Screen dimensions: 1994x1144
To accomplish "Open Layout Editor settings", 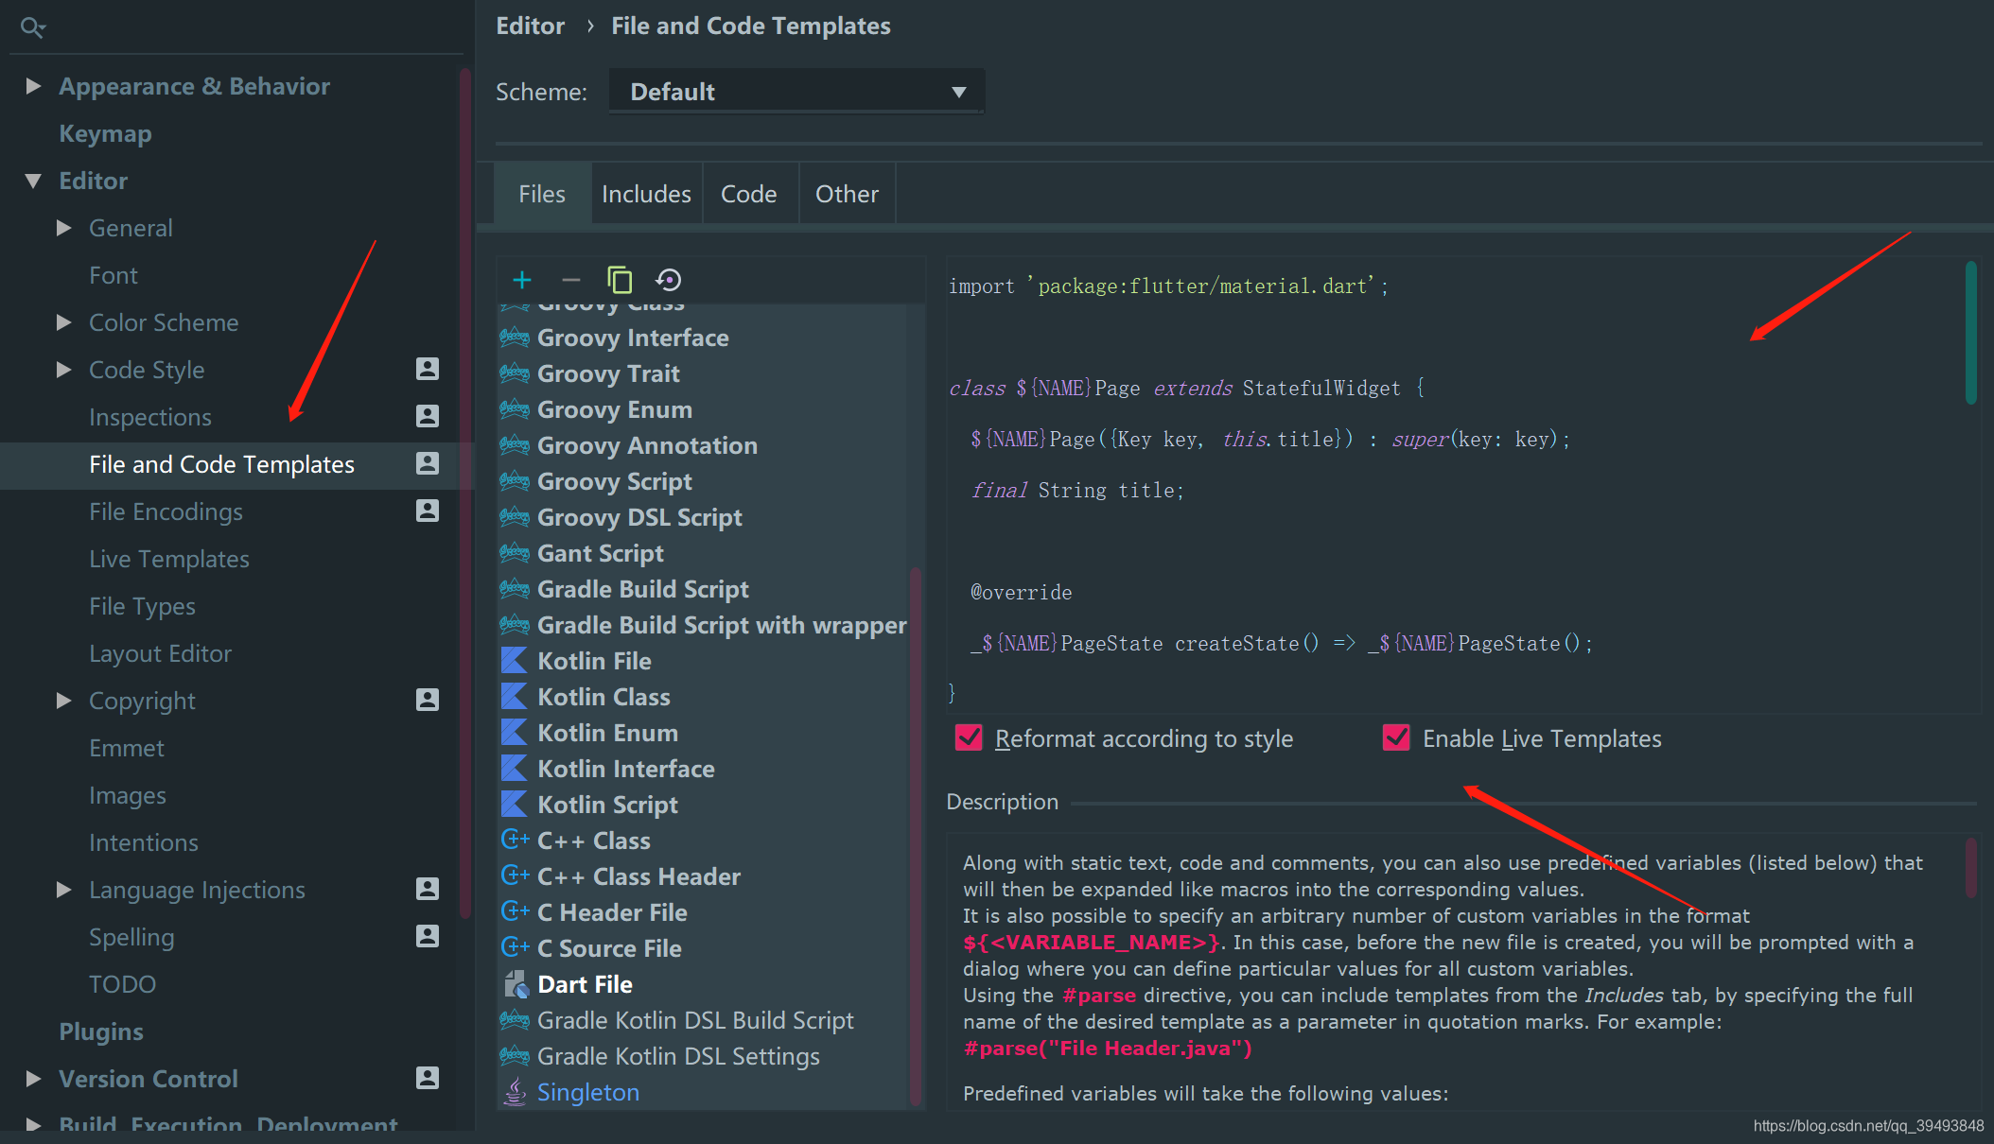I will 160,653.
